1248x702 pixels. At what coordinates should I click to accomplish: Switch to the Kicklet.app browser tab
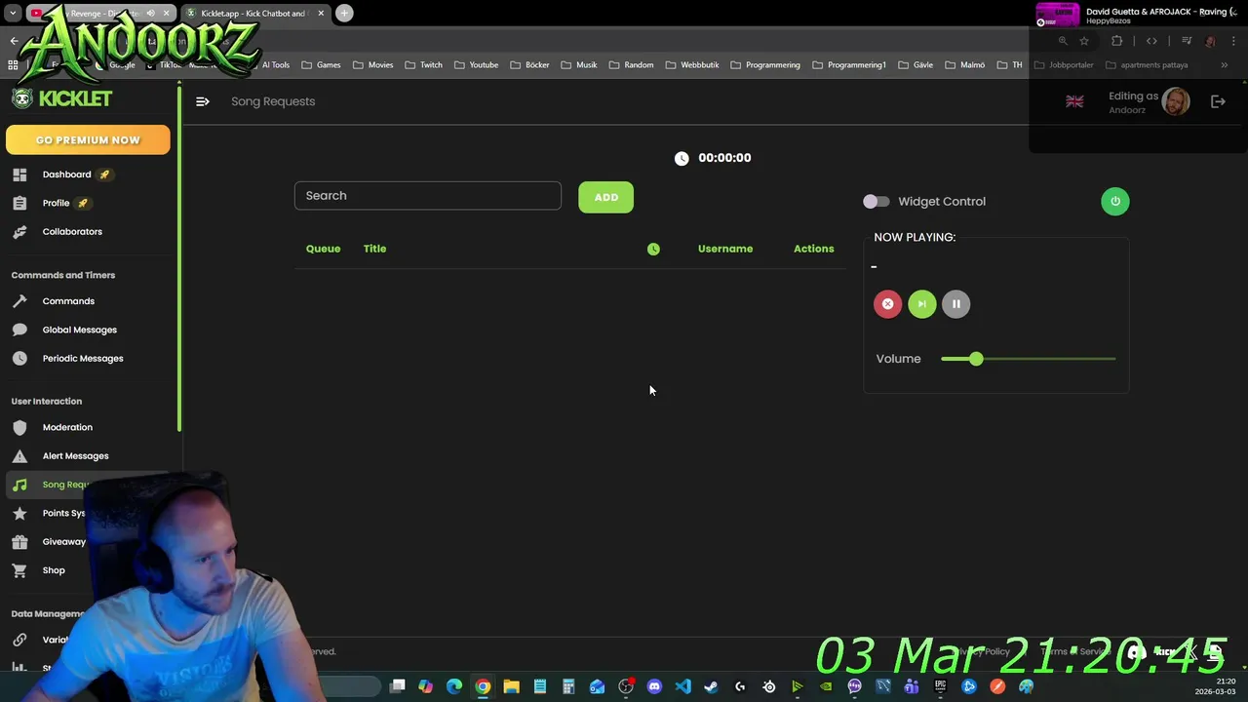254,13
